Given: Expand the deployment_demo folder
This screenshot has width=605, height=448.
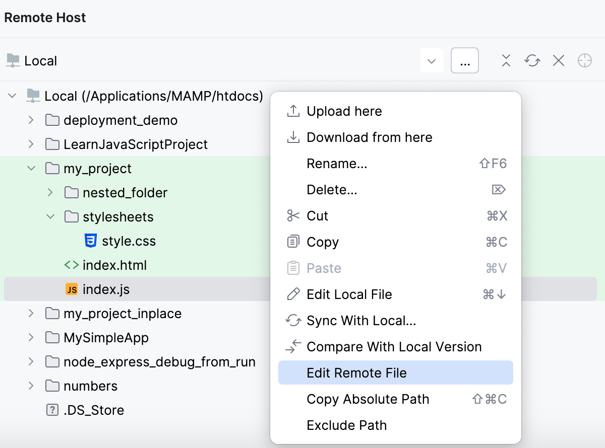Looking at the screenshot, I should coord(31,120).
